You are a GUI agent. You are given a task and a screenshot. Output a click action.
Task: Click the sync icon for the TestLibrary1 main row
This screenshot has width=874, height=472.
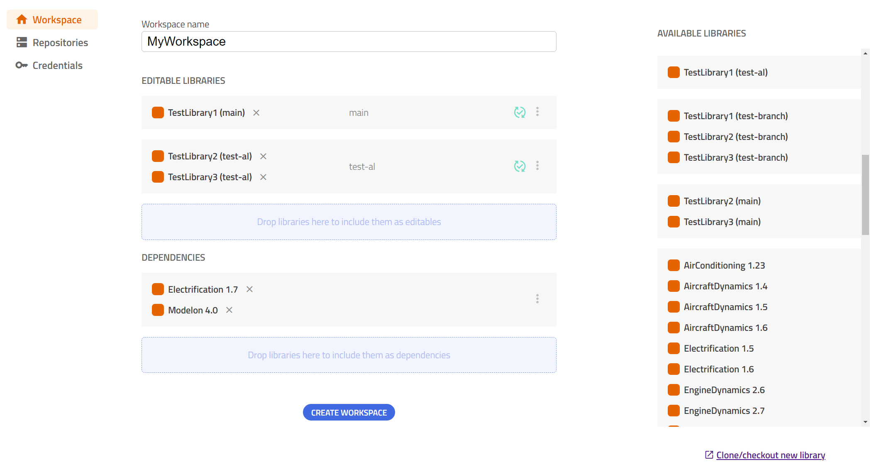coord(520,112)
